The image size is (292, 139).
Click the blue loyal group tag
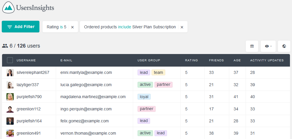pos(144,97)
